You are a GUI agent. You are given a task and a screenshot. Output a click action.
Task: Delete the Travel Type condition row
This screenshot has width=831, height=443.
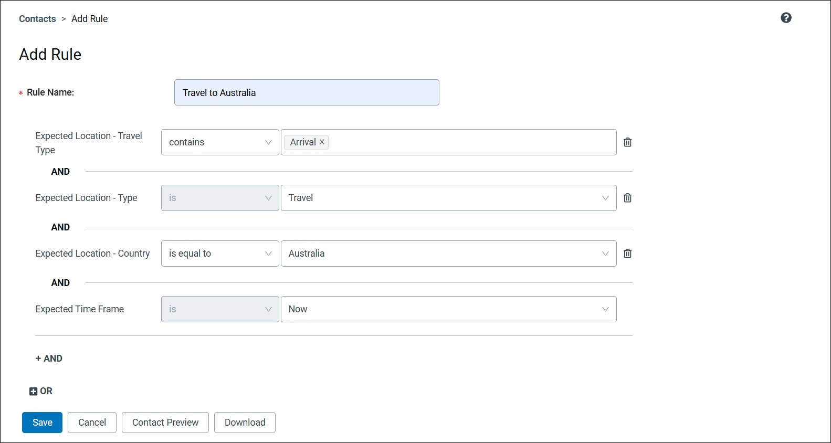(x=627, y=142)
